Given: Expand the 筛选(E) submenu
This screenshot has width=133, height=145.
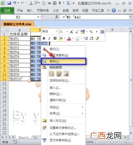Looking at the screenshot, I should pyautogui.click(x=82, y=107).
